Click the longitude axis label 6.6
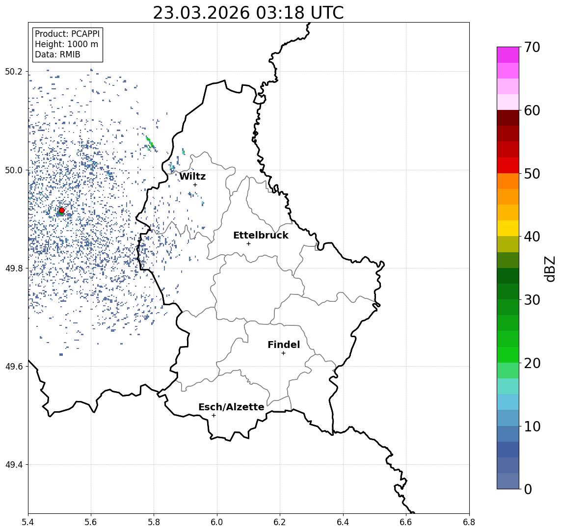 coord(406,522)
